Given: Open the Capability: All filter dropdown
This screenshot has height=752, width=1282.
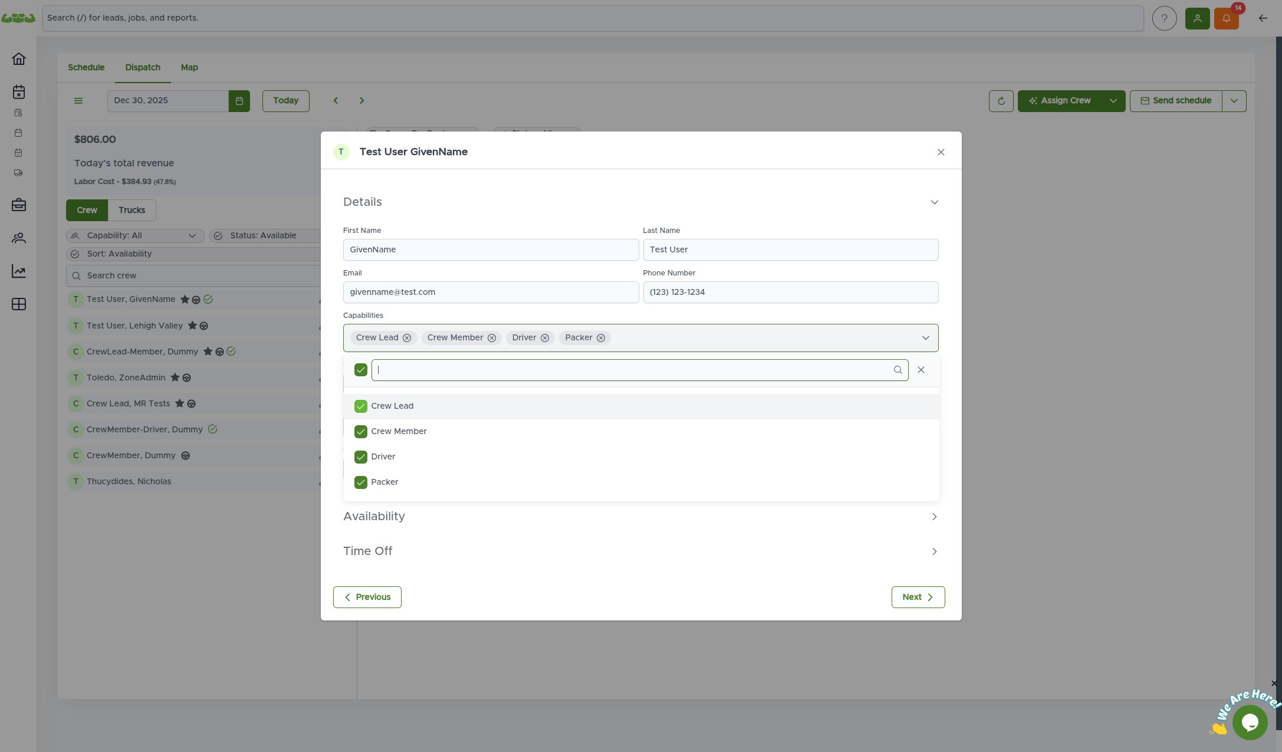Looking at the screenshot, I should [x=135, y=236].
